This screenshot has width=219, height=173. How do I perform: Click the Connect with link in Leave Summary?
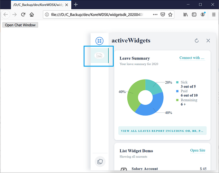coord(192,58)
